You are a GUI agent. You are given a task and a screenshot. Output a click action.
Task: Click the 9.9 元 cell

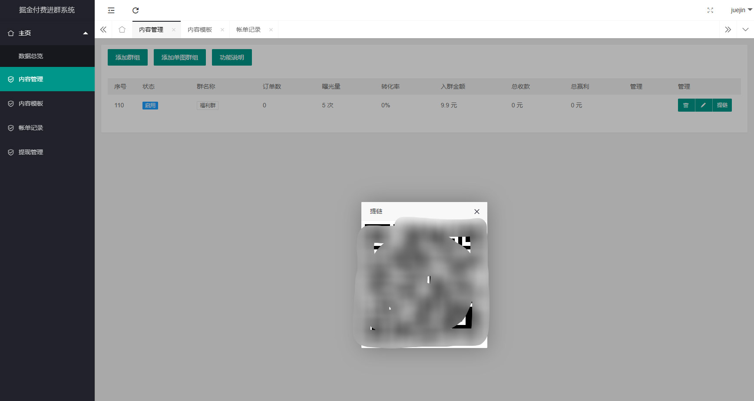(449, 105)
